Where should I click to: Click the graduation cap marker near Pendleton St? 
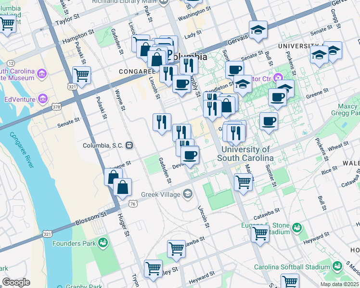tap(243, 85)
